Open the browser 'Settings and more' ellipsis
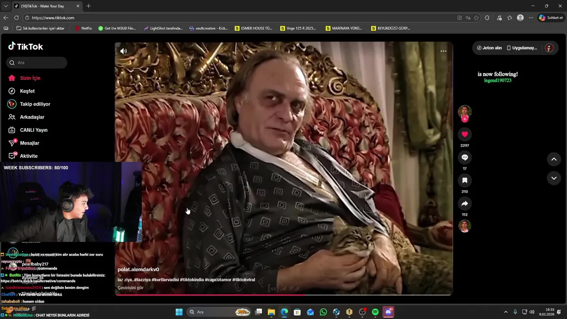The width and height of the screenshot is (567, 319). [x=531, y=18]
